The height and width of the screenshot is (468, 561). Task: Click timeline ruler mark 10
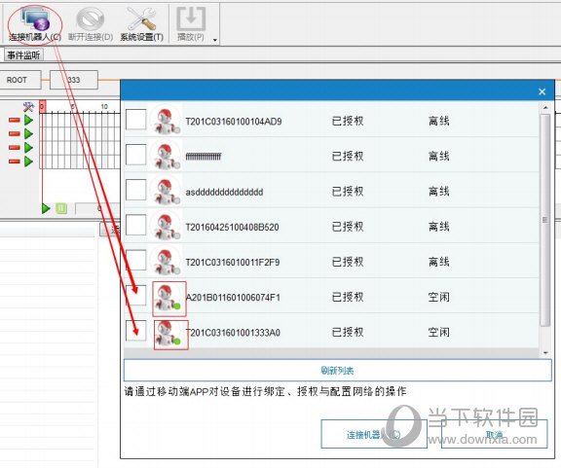point(104,107)
